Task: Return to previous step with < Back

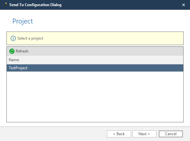Action: click(119, 134)
